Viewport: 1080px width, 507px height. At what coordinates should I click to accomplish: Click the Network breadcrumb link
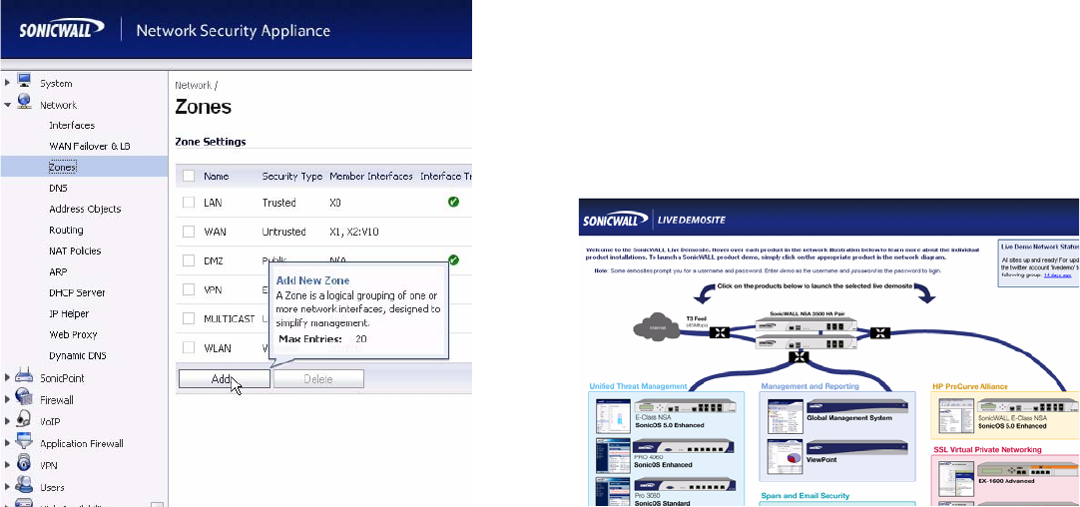(194, 86)
